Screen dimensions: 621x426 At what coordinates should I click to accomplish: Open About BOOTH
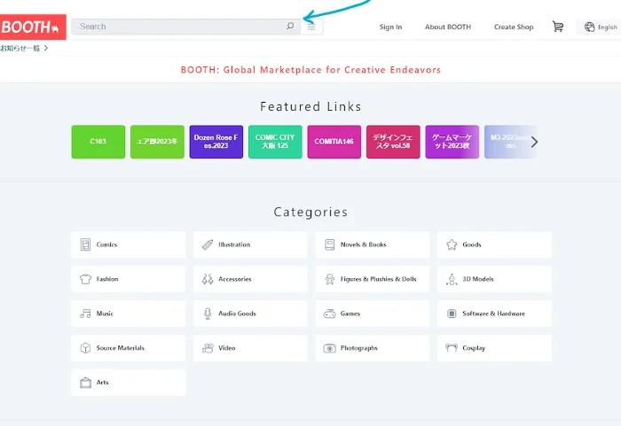(x=448, y=27)
